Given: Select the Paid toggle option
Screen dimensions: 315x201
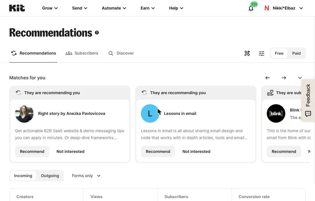Looking at the screenshot, I should 296,53.
